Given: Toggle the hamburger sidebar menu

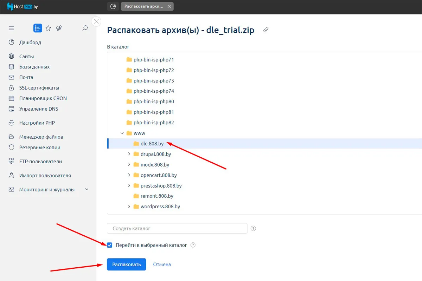Looking at the screenshot, I should (x=12, y=28).
